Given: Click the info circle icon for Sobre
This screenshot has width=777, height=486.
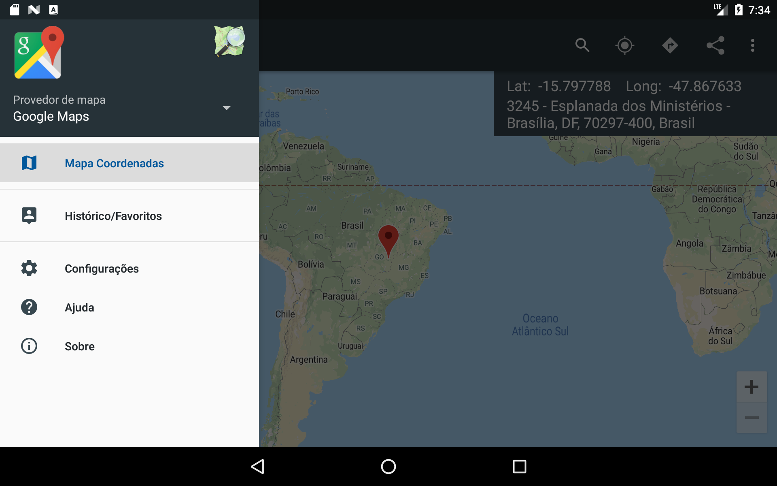Looking at the screenshot, I should click(x=29, y=346).
